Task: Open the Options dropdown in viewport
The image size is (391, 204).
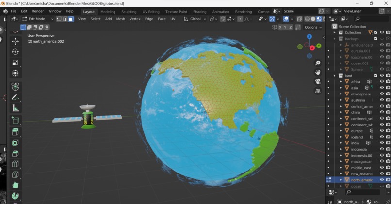Action: 313,27
